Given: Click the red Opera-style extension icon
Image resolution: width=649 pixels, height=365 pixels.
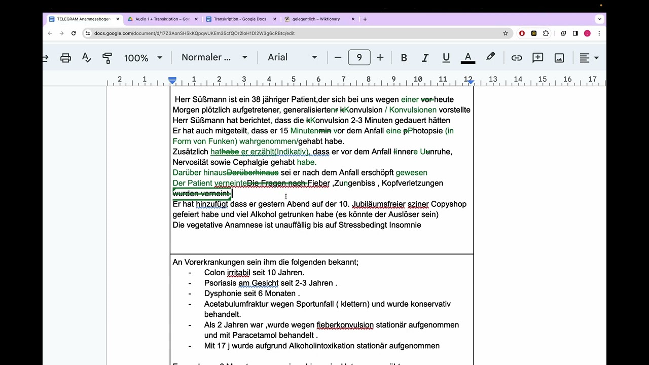Looking at the screenshot, I should (x=522, y=33).
